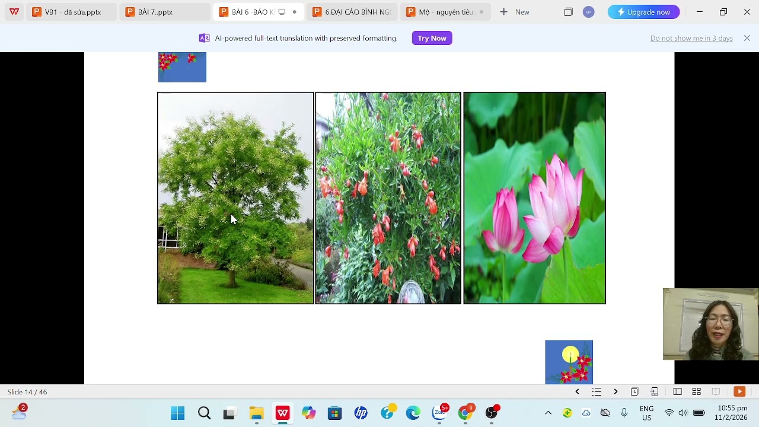This screenshot has height=427, width=759.
Task: Click the blue cloud tray icon
Action: [586, 413]
